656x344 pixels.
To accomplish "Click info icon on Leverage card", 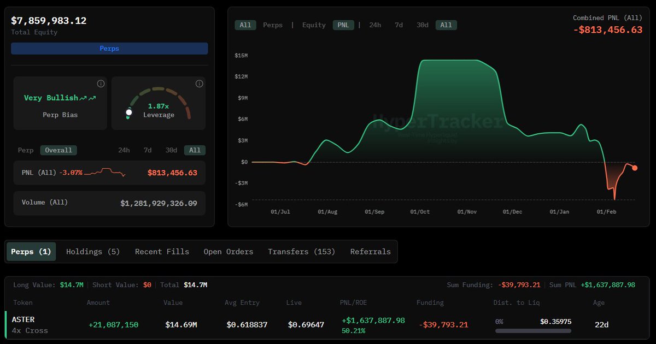I will tap(199, 84).
